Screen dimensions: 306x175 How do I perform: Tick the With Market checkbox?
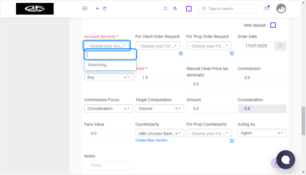[273, 25]
